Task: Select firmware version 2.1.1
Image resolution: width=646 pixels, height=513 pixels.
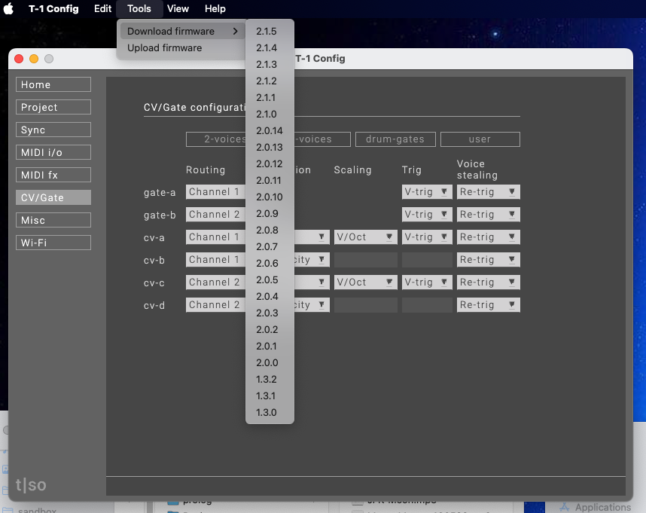Action: [270, 98]
